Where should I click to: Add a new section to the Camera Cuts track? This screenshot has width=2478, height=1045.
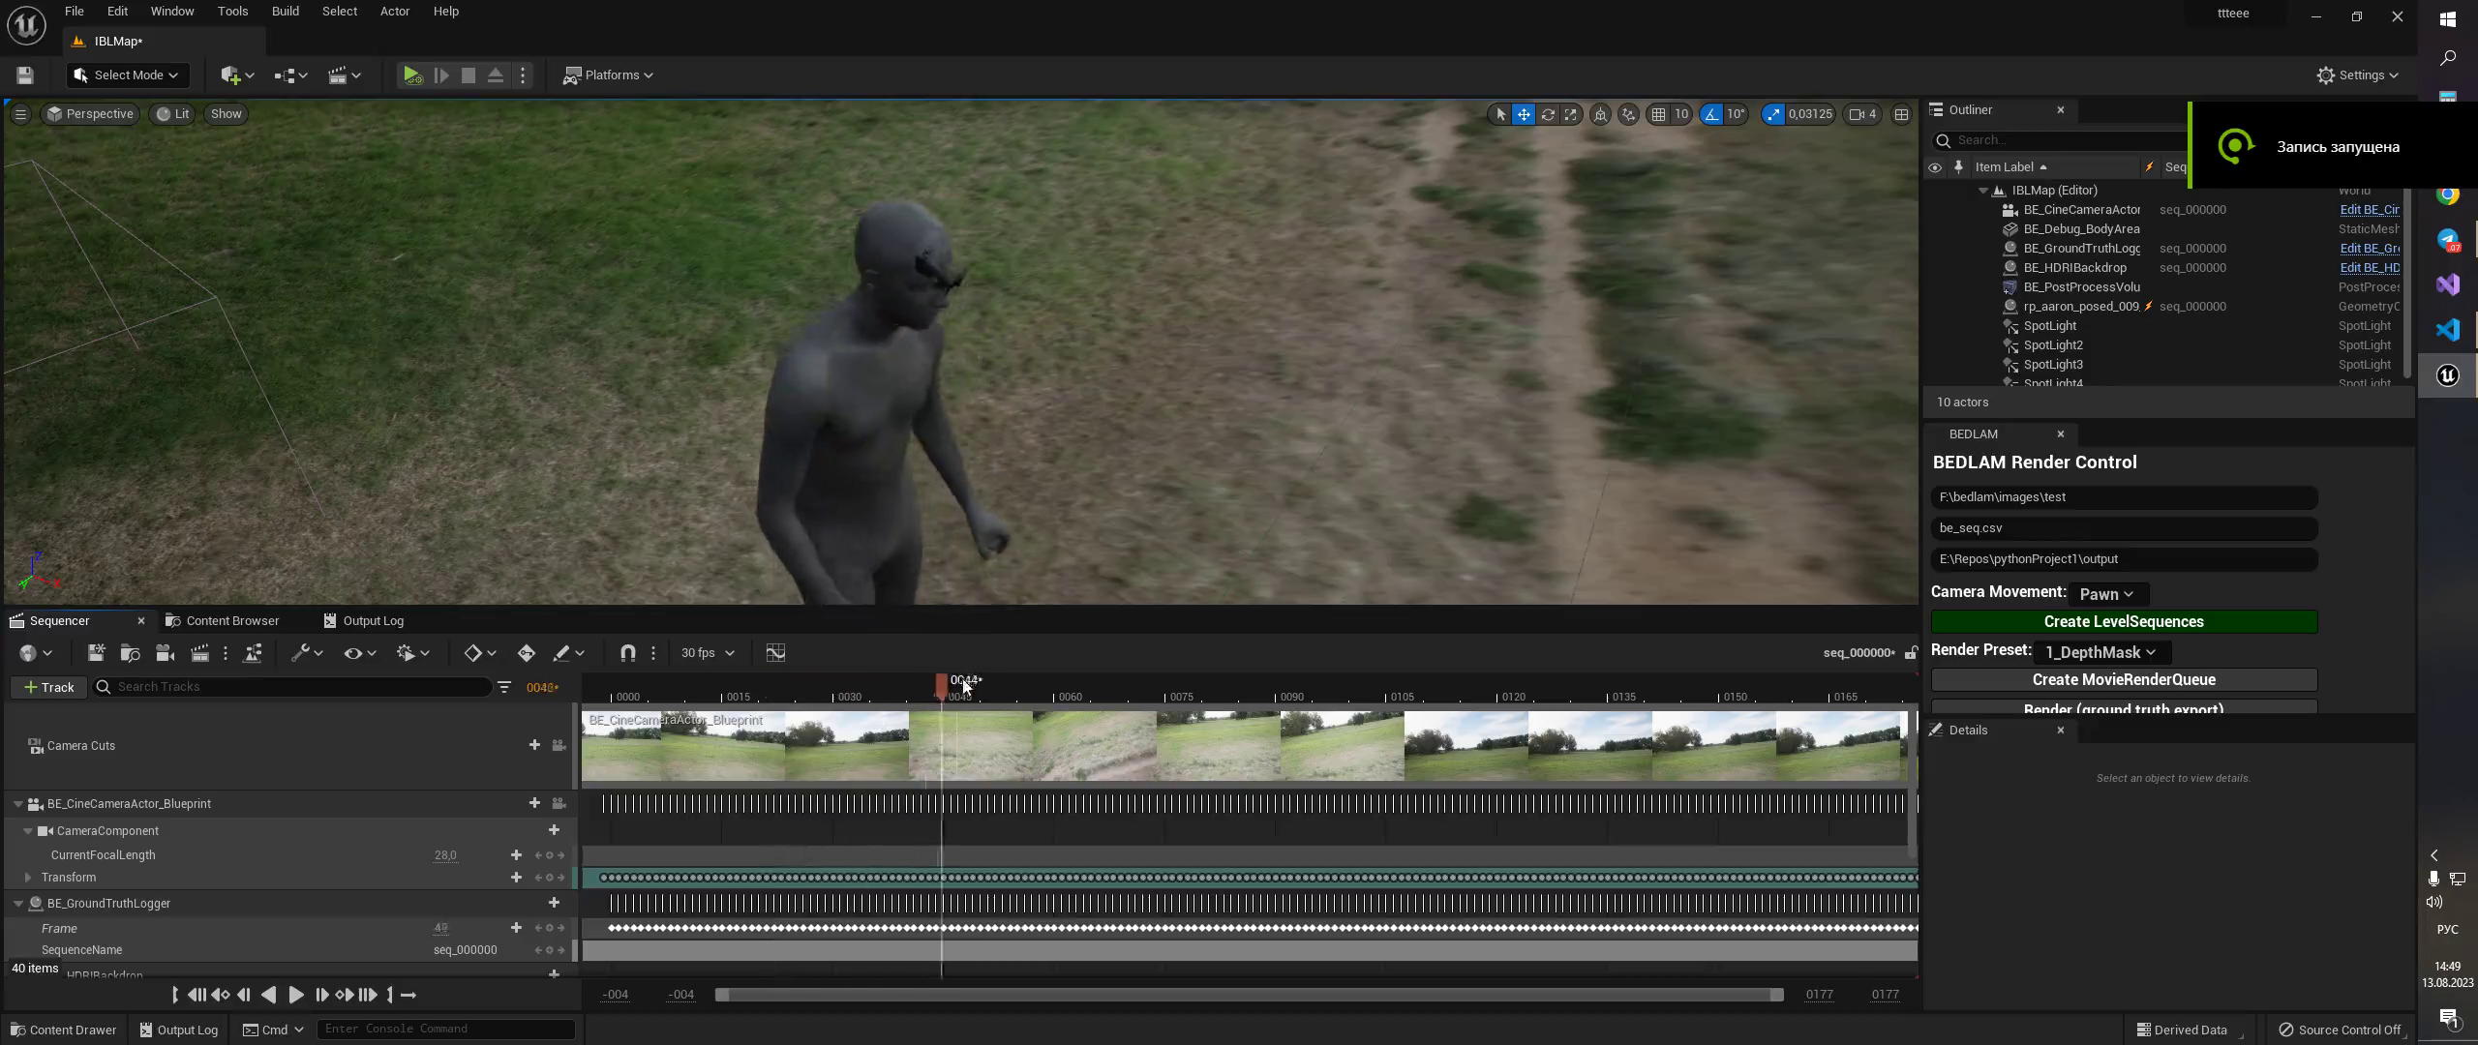coord(534,745)
